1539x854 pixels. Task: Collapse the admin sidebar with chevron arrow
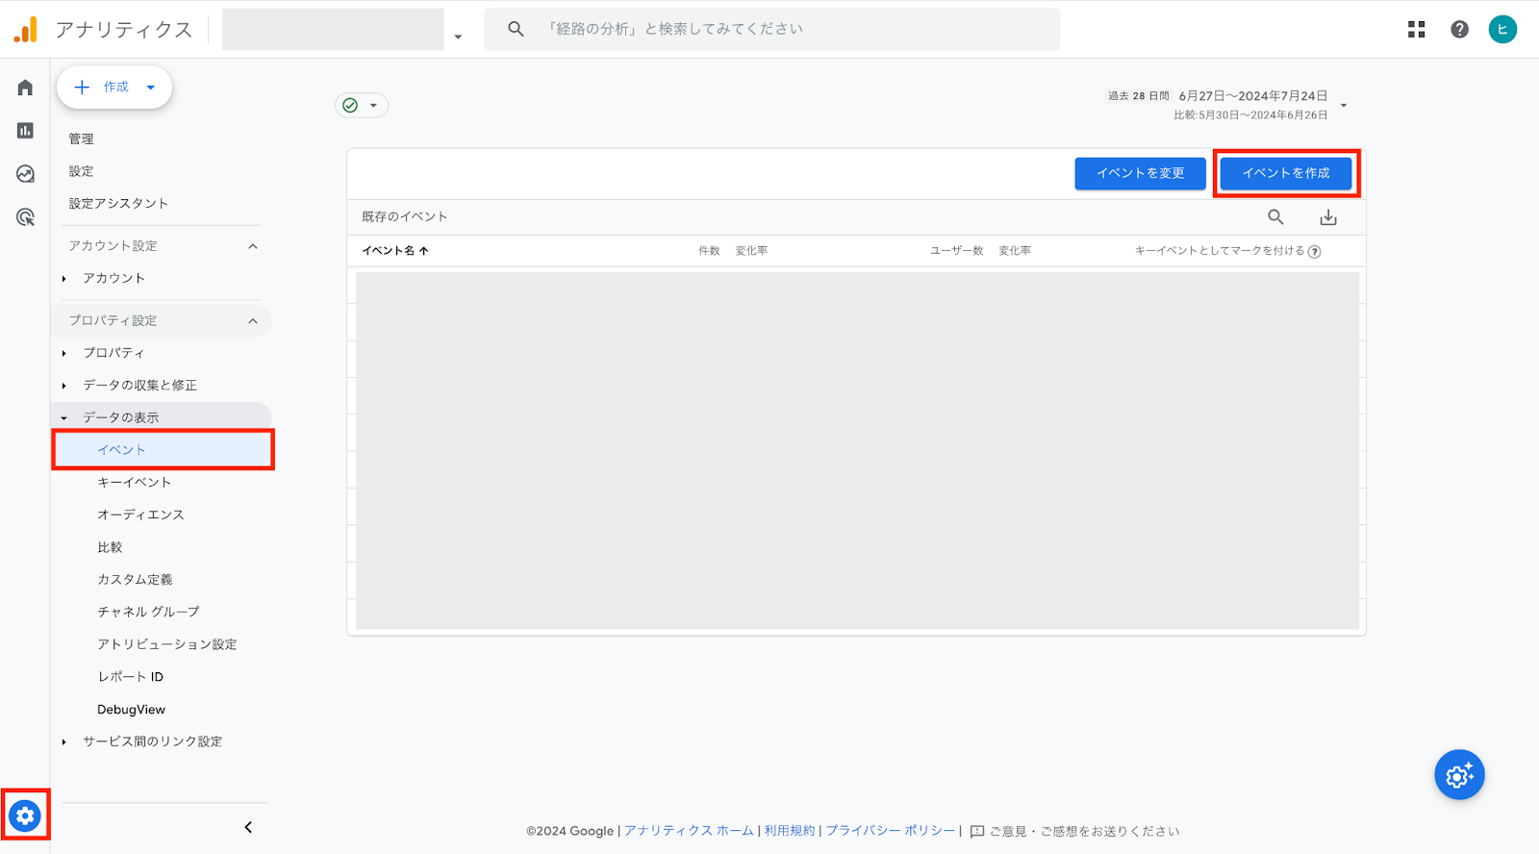pyautogui.click(x=248, y=827)
